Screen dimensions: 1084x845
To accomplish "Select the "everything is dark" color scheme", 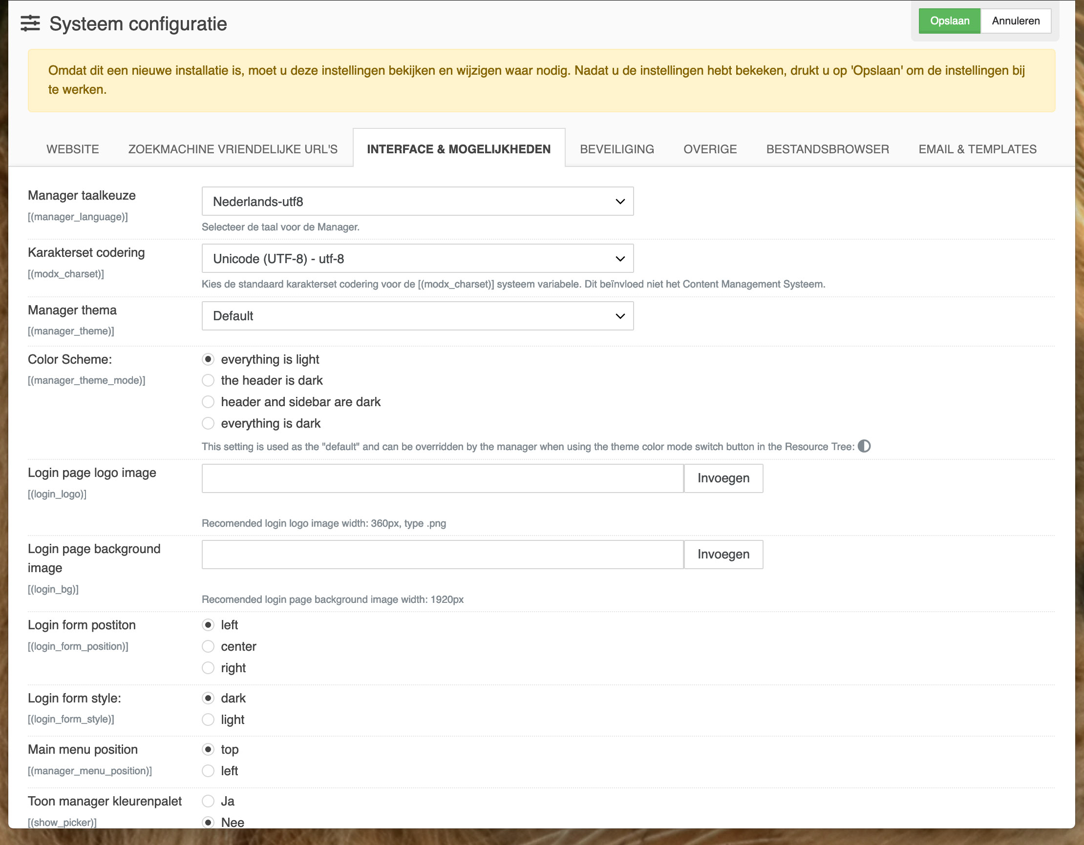I will pos(208,423).
